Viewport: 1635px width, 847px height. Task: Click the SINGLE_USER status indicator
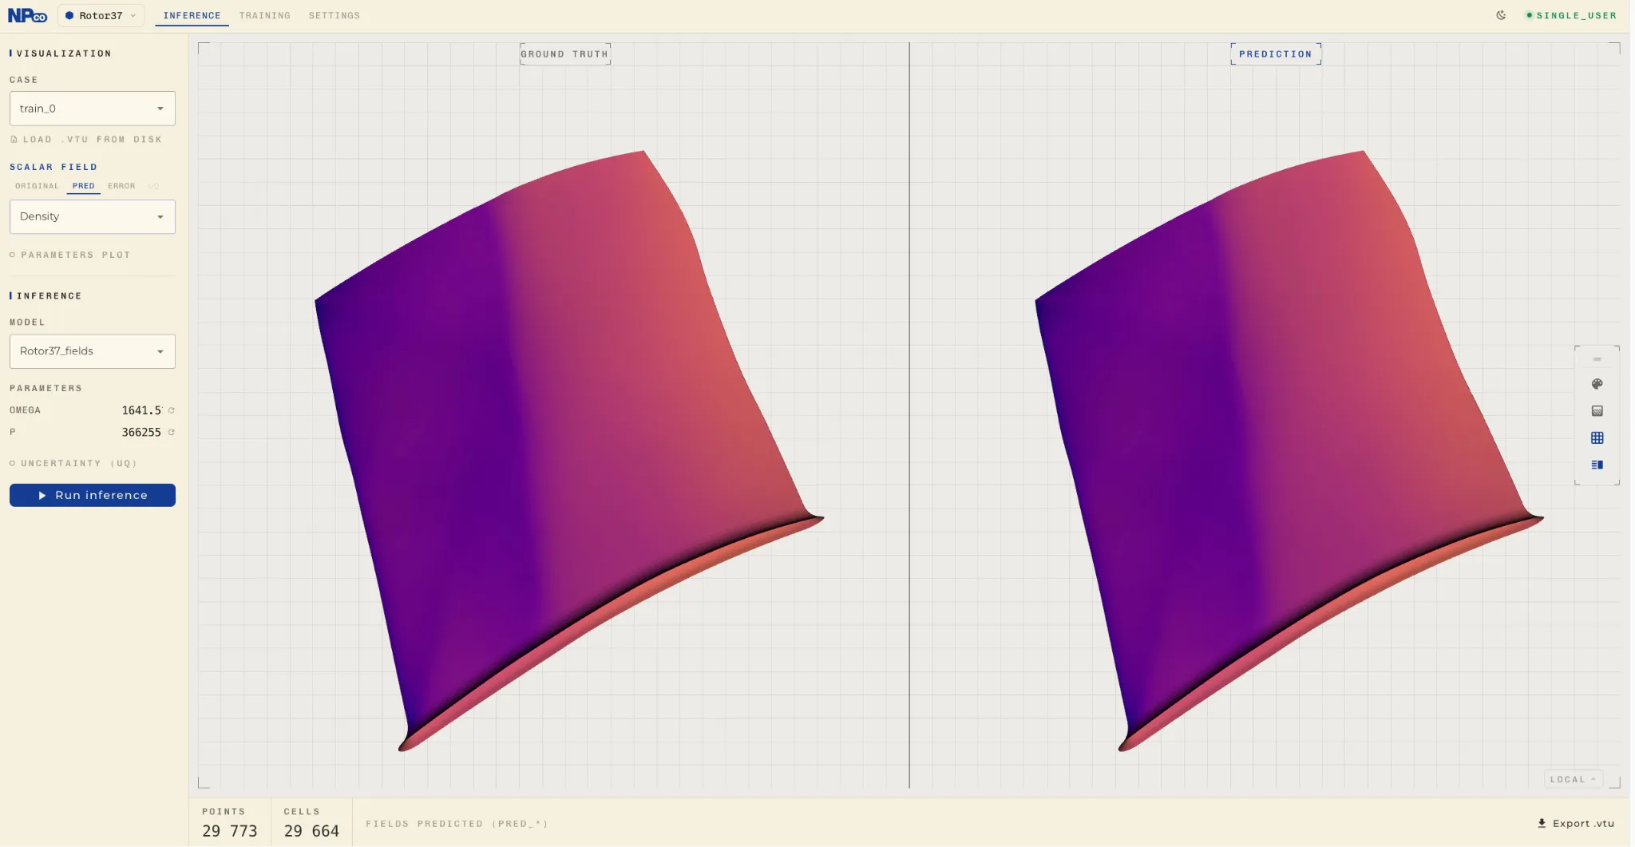pos(1571,15)
